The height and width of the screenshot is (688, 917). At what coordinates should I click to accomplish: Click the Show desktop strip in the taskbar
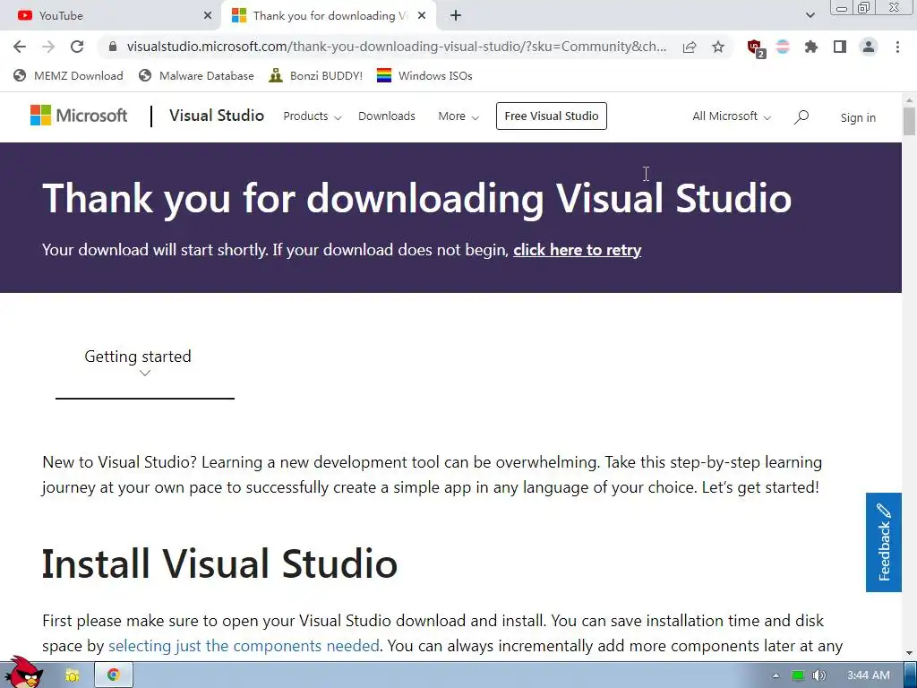911,675
